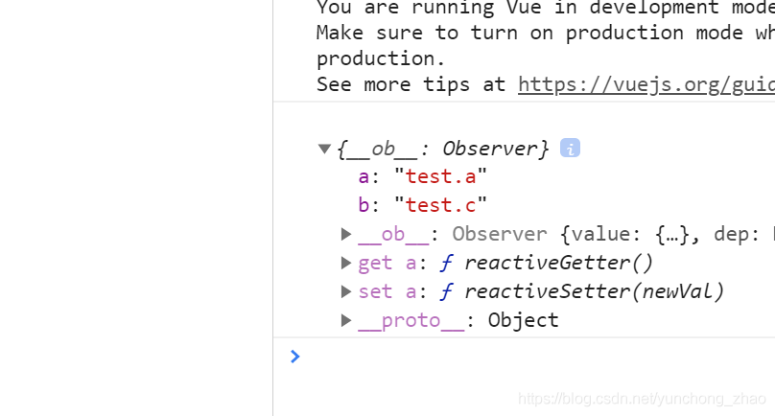Click the Vue development mode message
This screenshot has width=775, height=416.
pyautogui.click(x=545, y=45)
